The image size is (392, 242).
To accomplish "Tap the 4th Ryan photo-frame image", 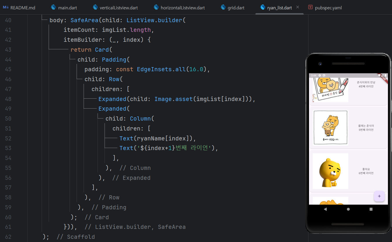I will pyautogui.click(x=330, y=90).
